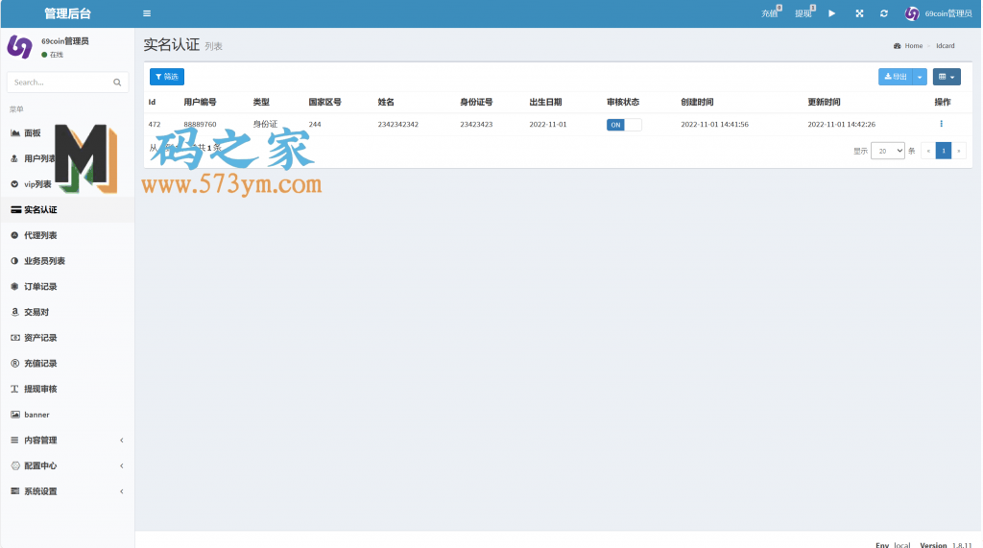Click the 身份证号 cell 23423423
The width and height of the screenshot is (983, 548).
tap(476, 124)
